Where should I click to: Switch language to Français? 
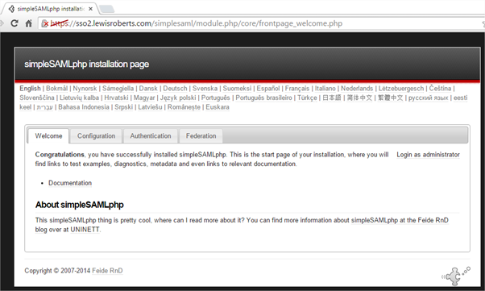point(297,89)
